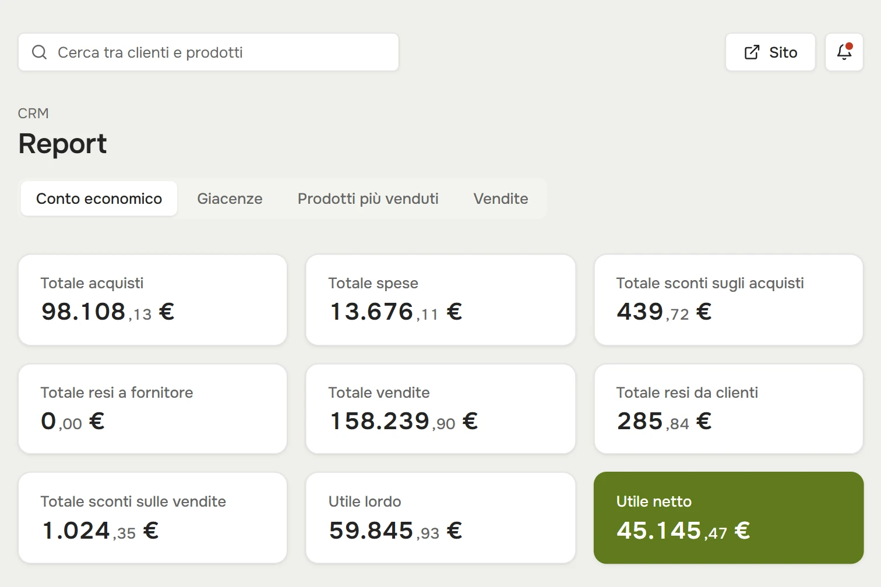Click the notification bell icon
Image resolution: width=881 pixels, height=587 pixels.
coord(844,52)
